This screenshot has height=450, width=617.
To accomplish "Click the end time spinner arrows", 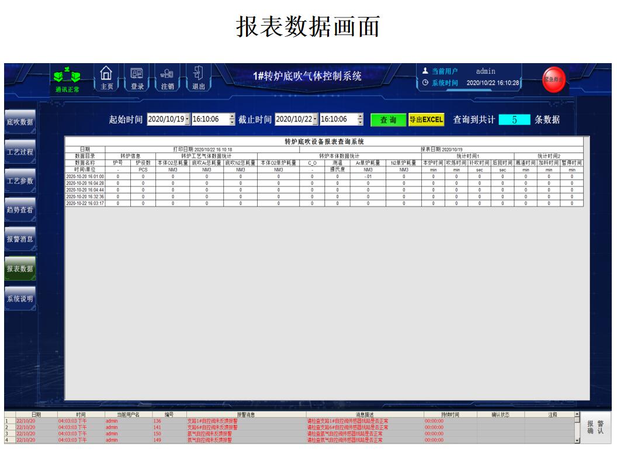I will (x=360, y=119).
